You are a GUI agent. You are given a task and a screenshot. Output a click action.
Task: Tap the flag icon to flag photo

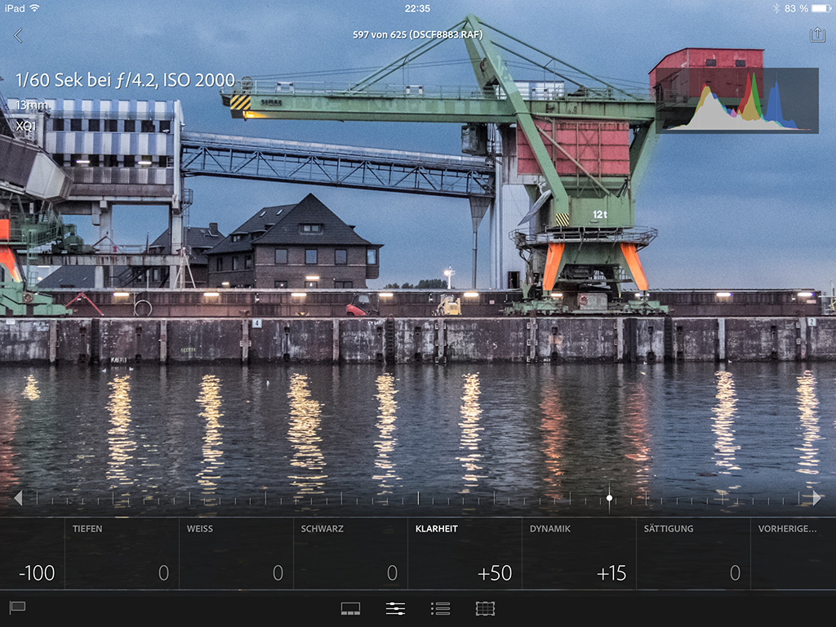pyautogui.click(x=16, y=607)
